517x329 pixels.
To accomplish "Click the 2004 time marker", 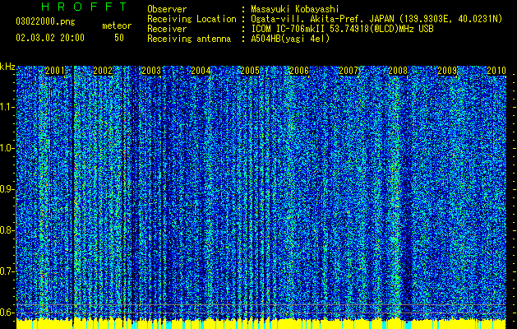I will pyautogui.click(x=201, y=71).
